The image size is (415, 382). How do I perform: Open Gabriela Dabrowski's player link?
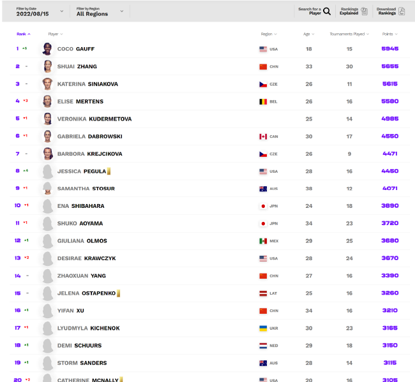point(90,136)
